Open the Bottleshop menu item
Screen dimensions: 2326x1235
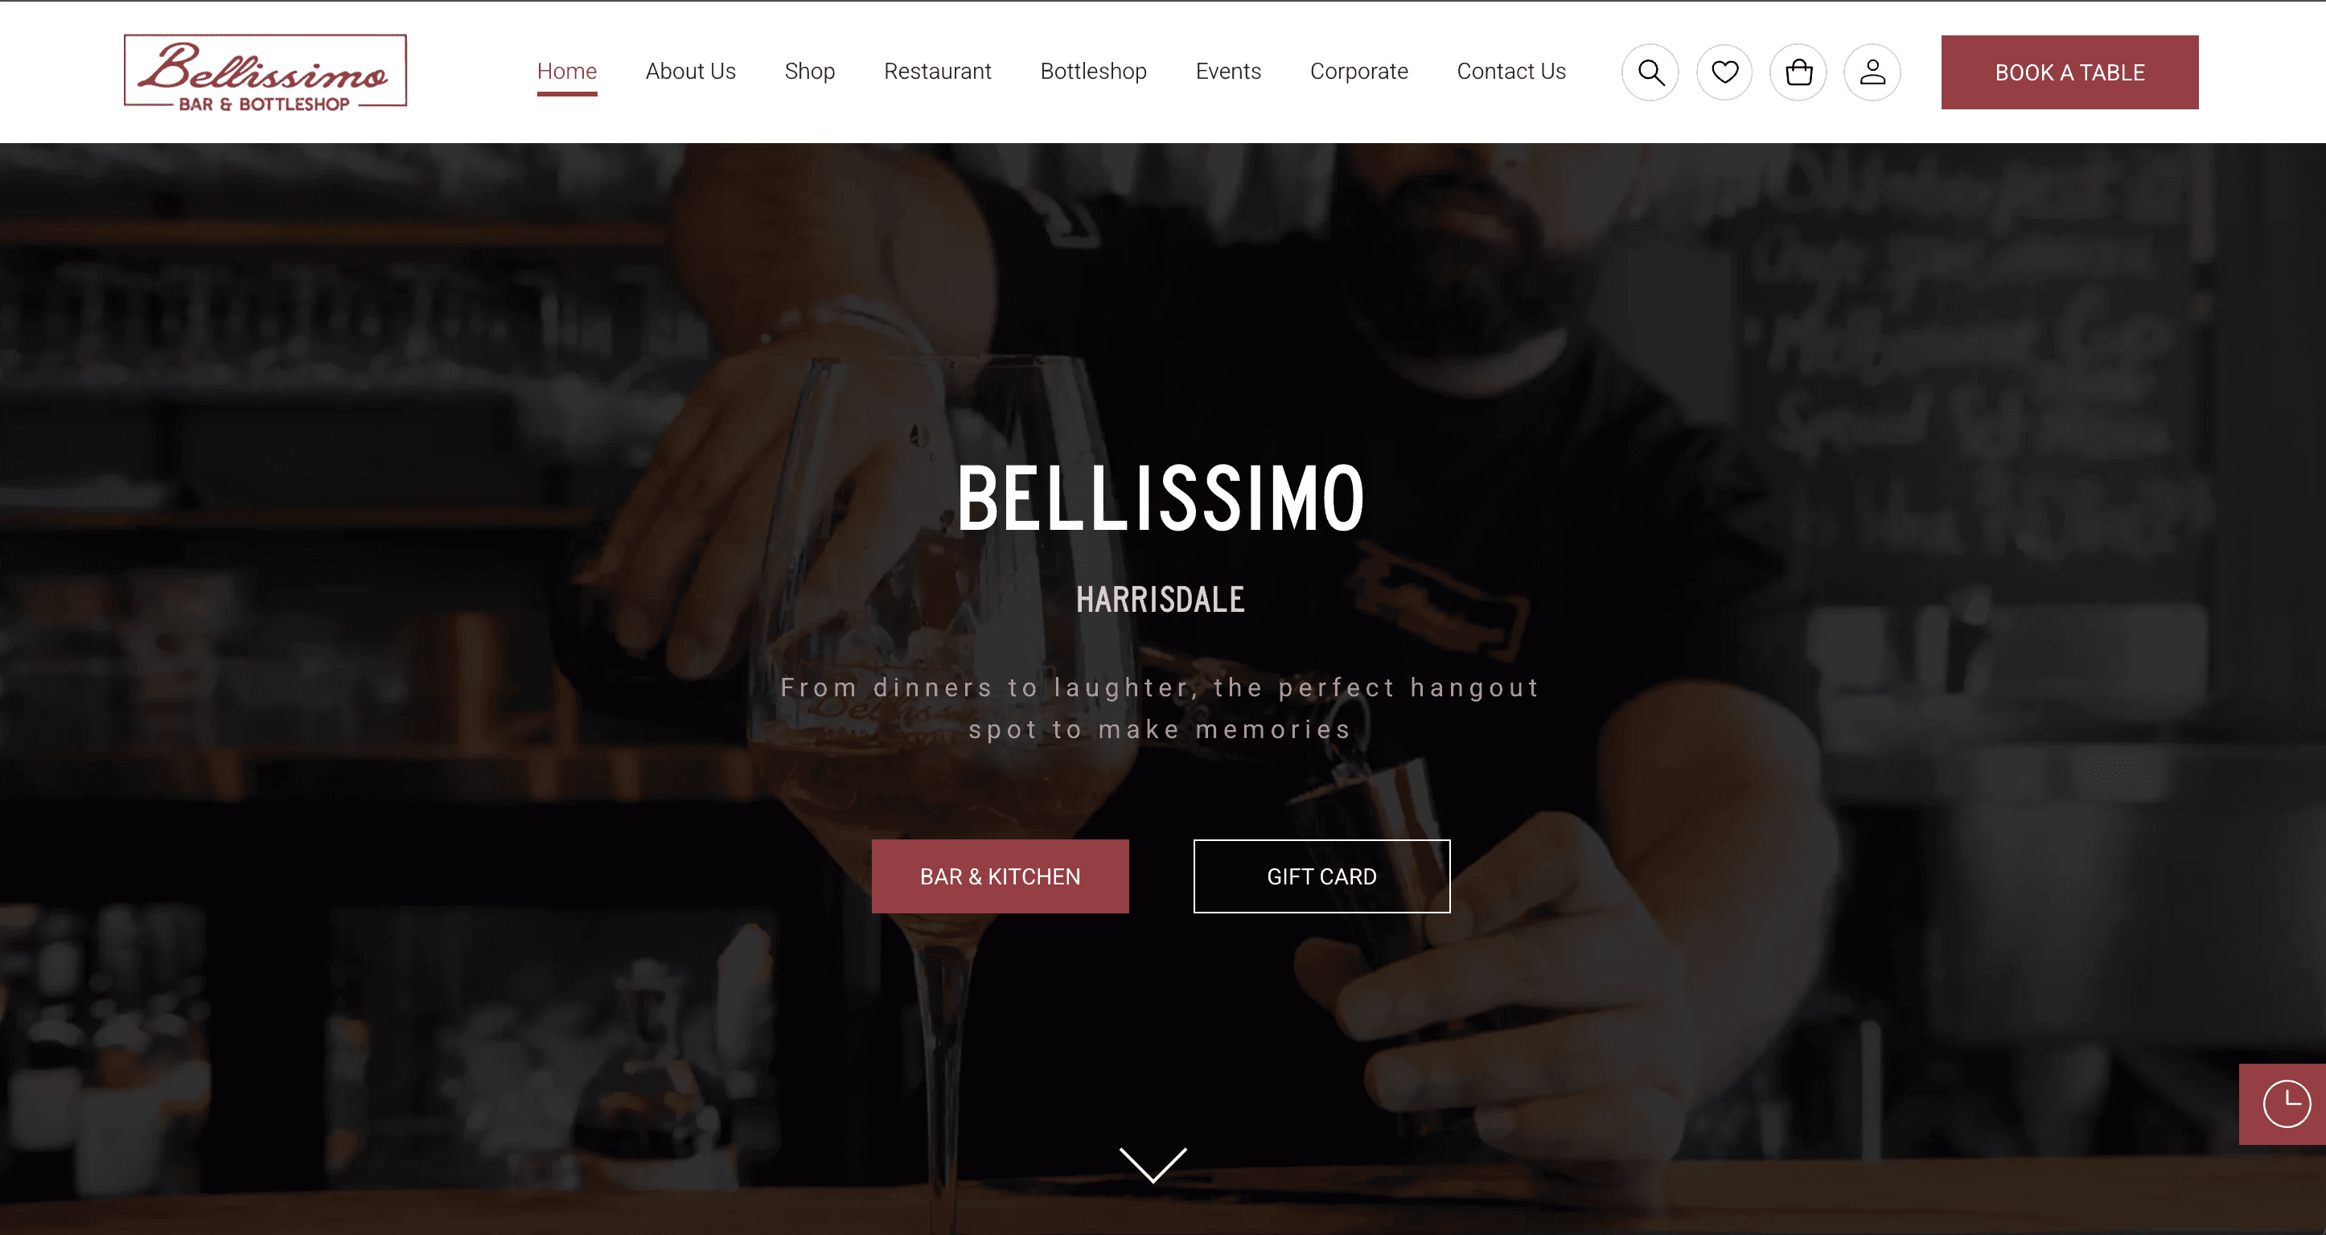(x=1094, y=72)
